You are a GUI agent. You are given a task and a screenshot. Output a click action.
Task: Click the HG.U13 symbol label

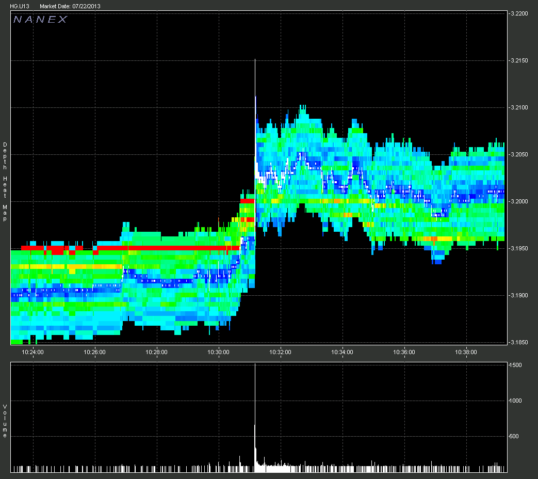(20, 6)
